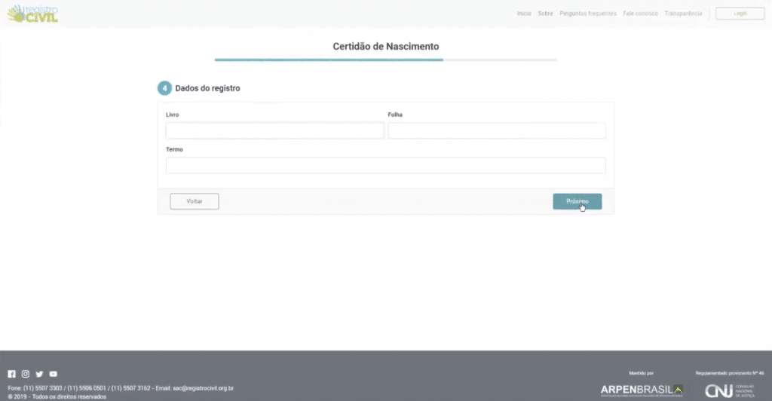The height and width of the screenshot is (401, 772).
Task: Focus the Termo input field
Action: [385, 165]
